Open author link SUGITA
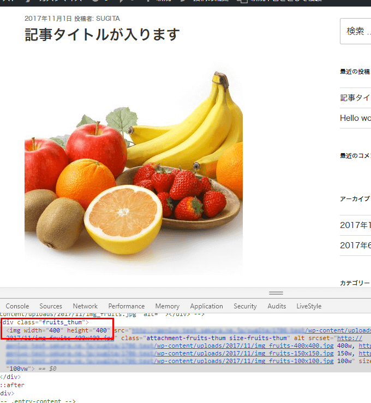Image resolution: width=371 pixels, height=403 pixels. coord(108,19)
